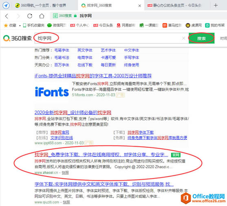
Task: Open the 微信网页 bookmark
Action: coord(57,26)
